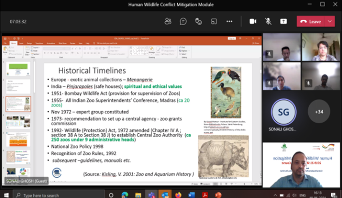This screenshot has height=198, width=342.
Task: Open the More actions ellipsis menu
Action: point(229,21)
